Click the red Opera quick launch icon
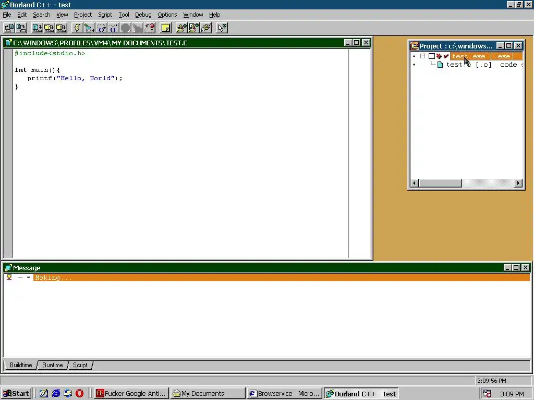Viewport: 534px width, 400px height. [79, 393]
